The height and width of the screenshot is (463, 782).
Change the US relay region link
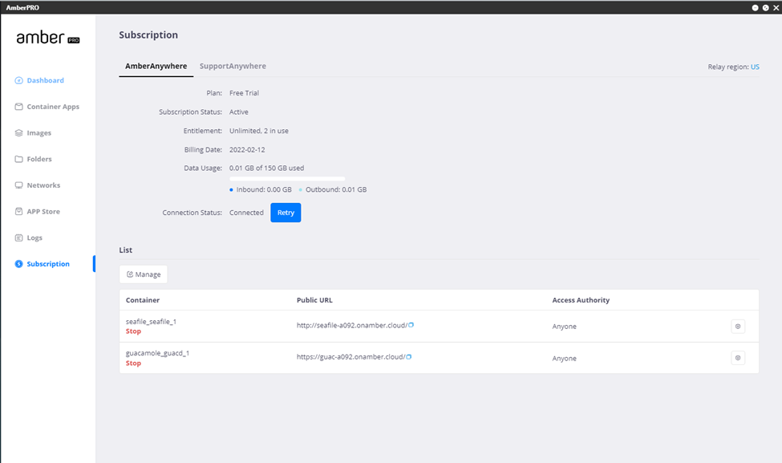tap(755, 67)
